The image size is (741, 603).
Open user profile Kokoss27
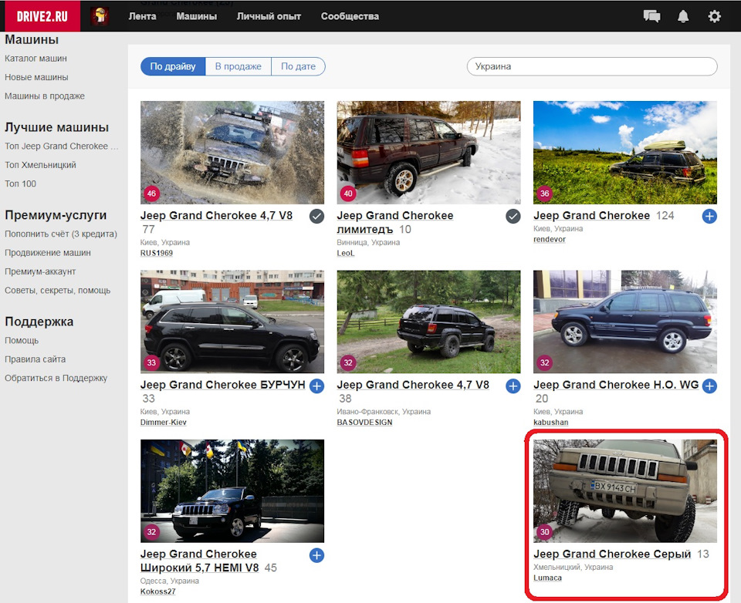[157, 591]
